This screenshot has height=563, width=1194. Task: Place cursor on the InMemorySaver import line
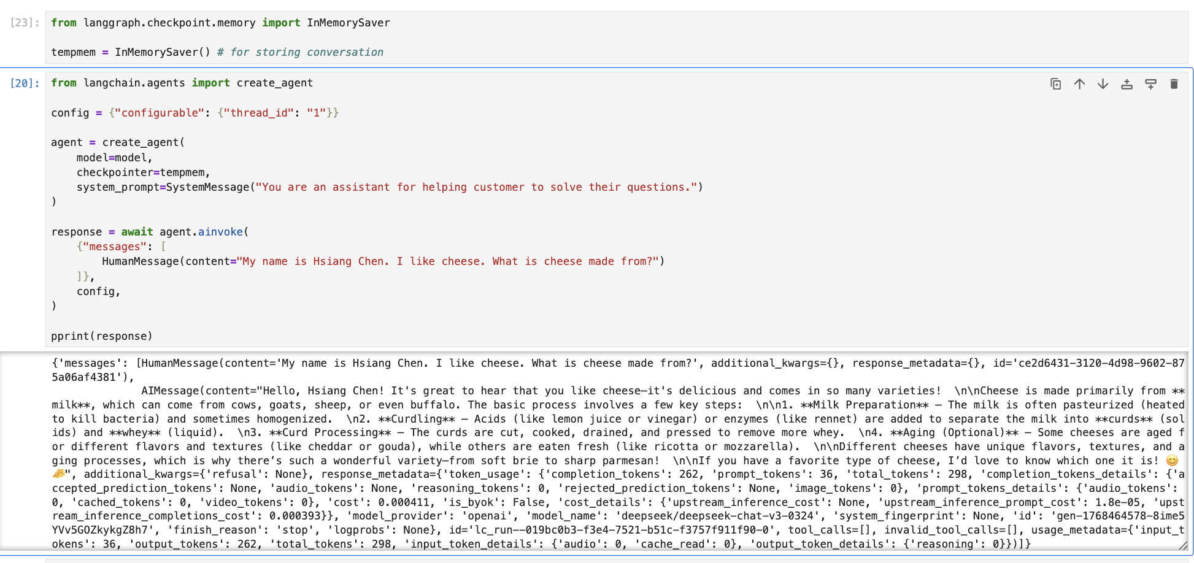click(220, 23)
